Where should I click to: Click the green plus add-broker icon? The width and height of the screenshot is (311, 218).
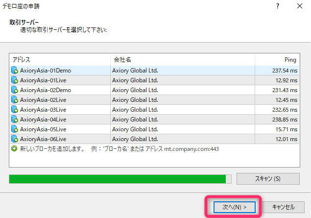14,148
